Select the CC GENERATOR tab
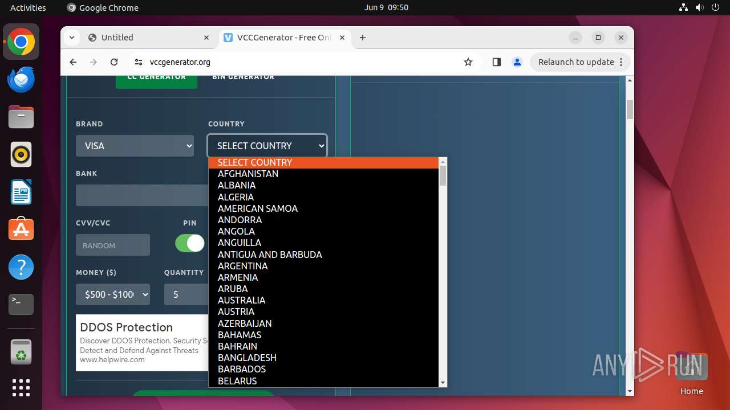730x410 pixels. point(156,79)
